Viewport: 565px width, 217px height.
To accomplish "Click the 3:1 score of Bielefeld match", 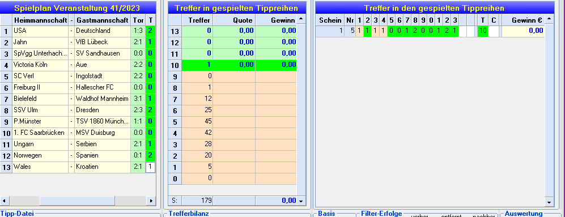I will click(138, 99).
